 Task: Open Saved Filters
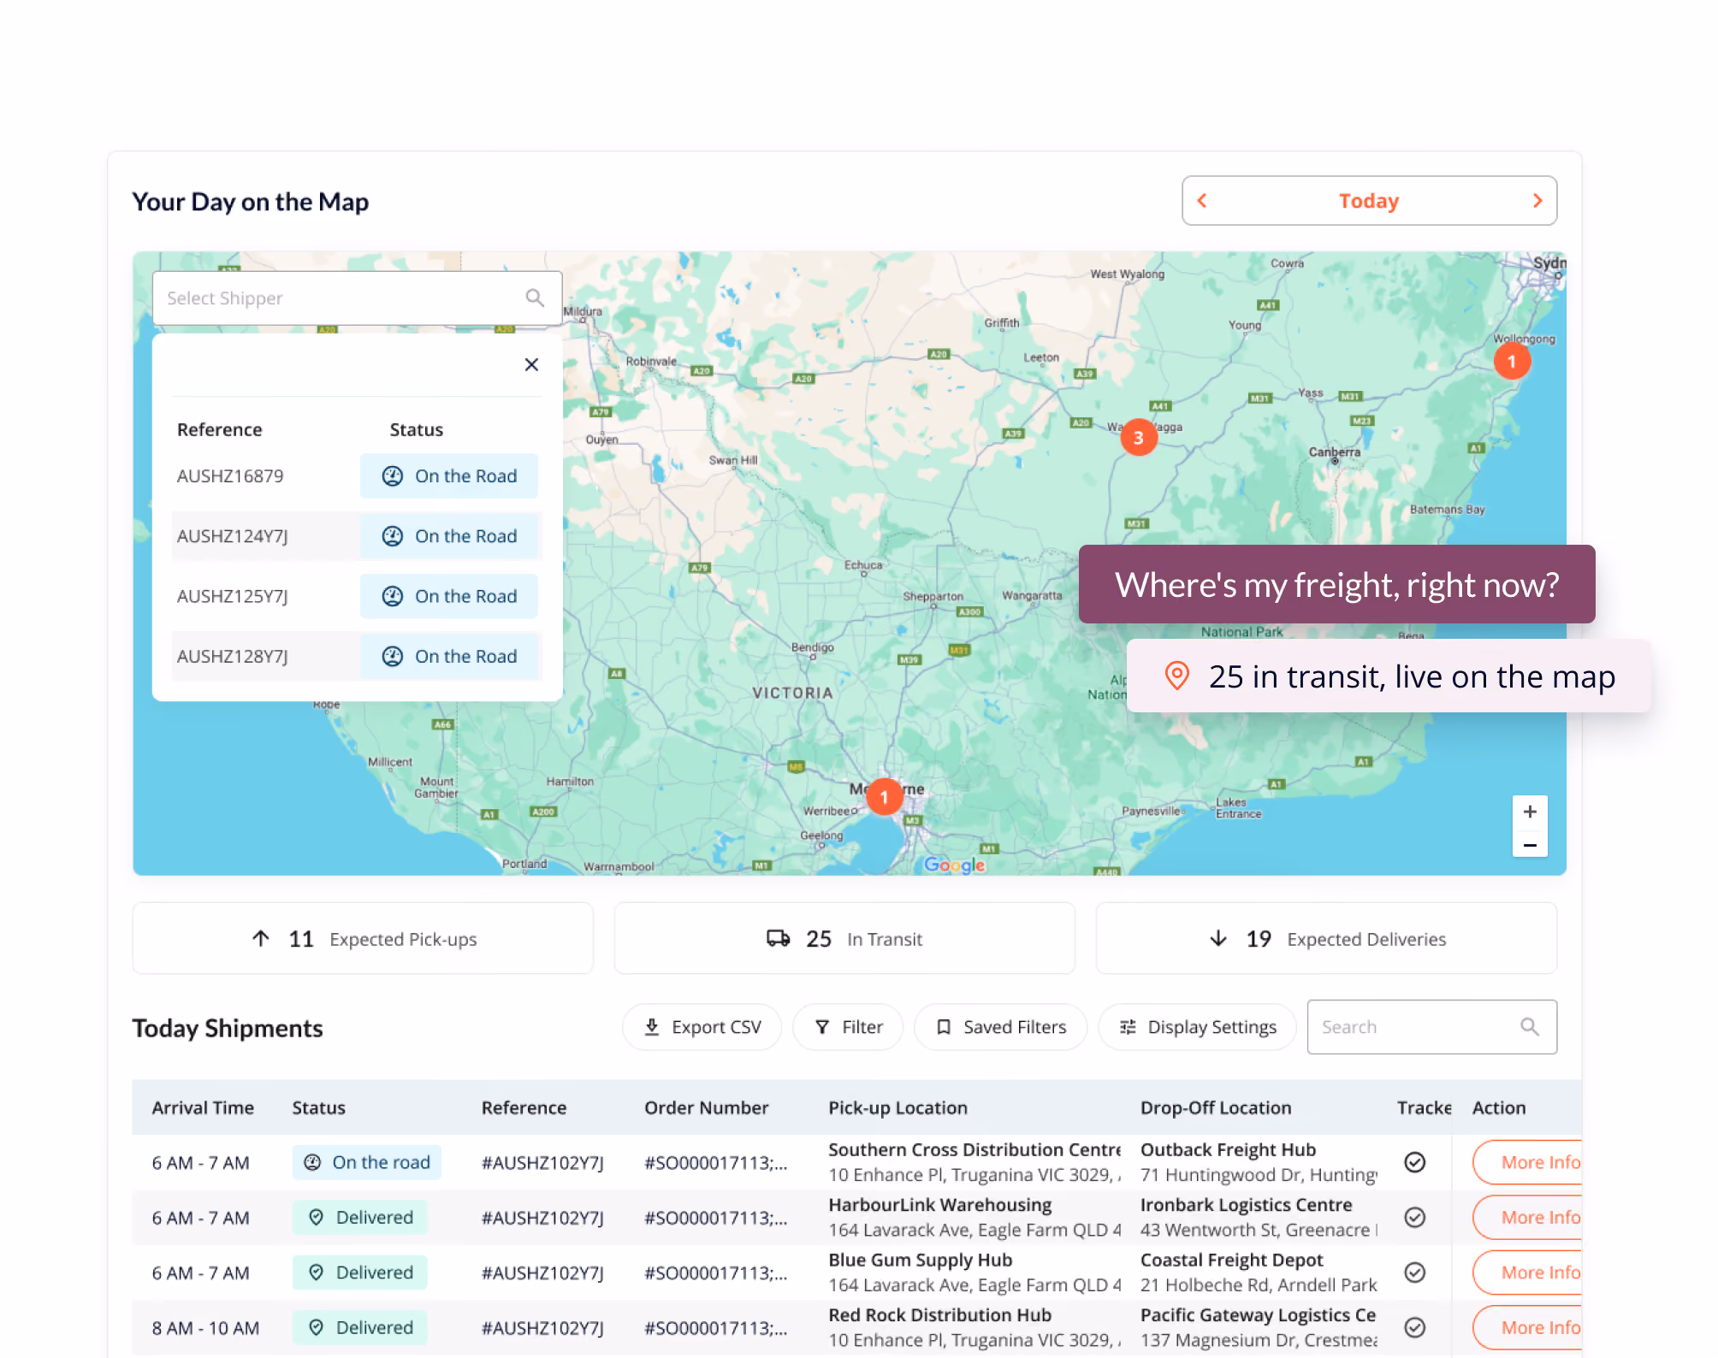click(1001, 1027)
